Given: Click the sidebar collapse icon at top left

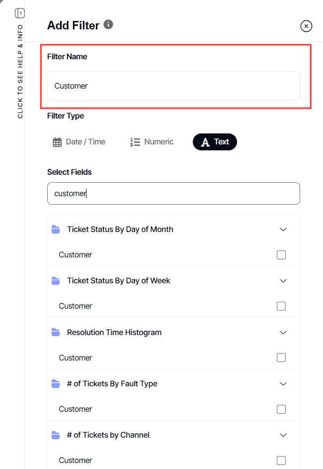Looking at the screenshot, I should pos(19,13).
